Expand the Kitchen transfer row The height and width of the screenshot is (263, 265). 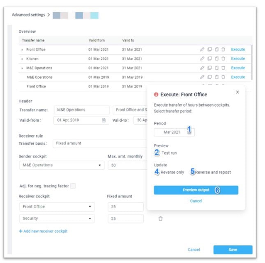click(x=22, y=59)
